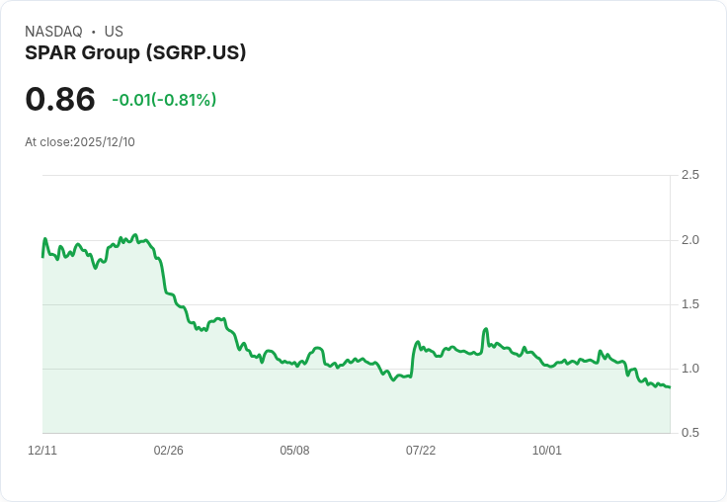Click the 2.0 y-axis price label

pyautogui.click(x=689, y=240)
